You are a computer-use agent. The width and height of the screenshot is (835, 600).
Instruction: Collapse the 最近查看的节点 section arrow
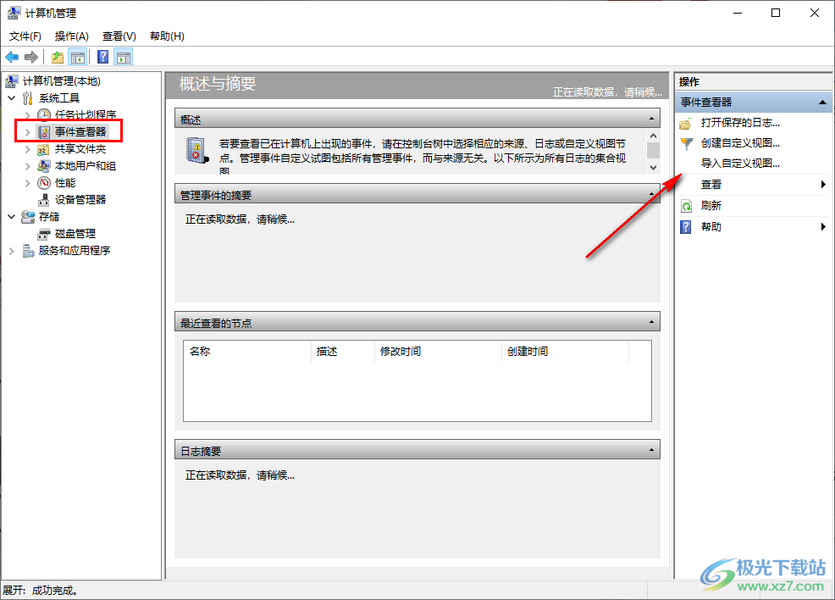point(651,322)
